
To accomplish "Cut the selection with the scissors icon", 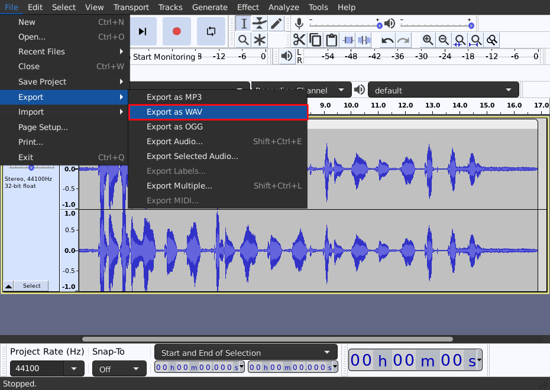I will (299, 40).
